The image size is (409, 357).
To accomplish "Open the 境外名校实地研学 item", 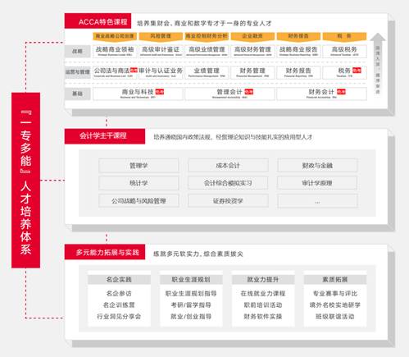I will pyautogui.click(x=335, y=304).
